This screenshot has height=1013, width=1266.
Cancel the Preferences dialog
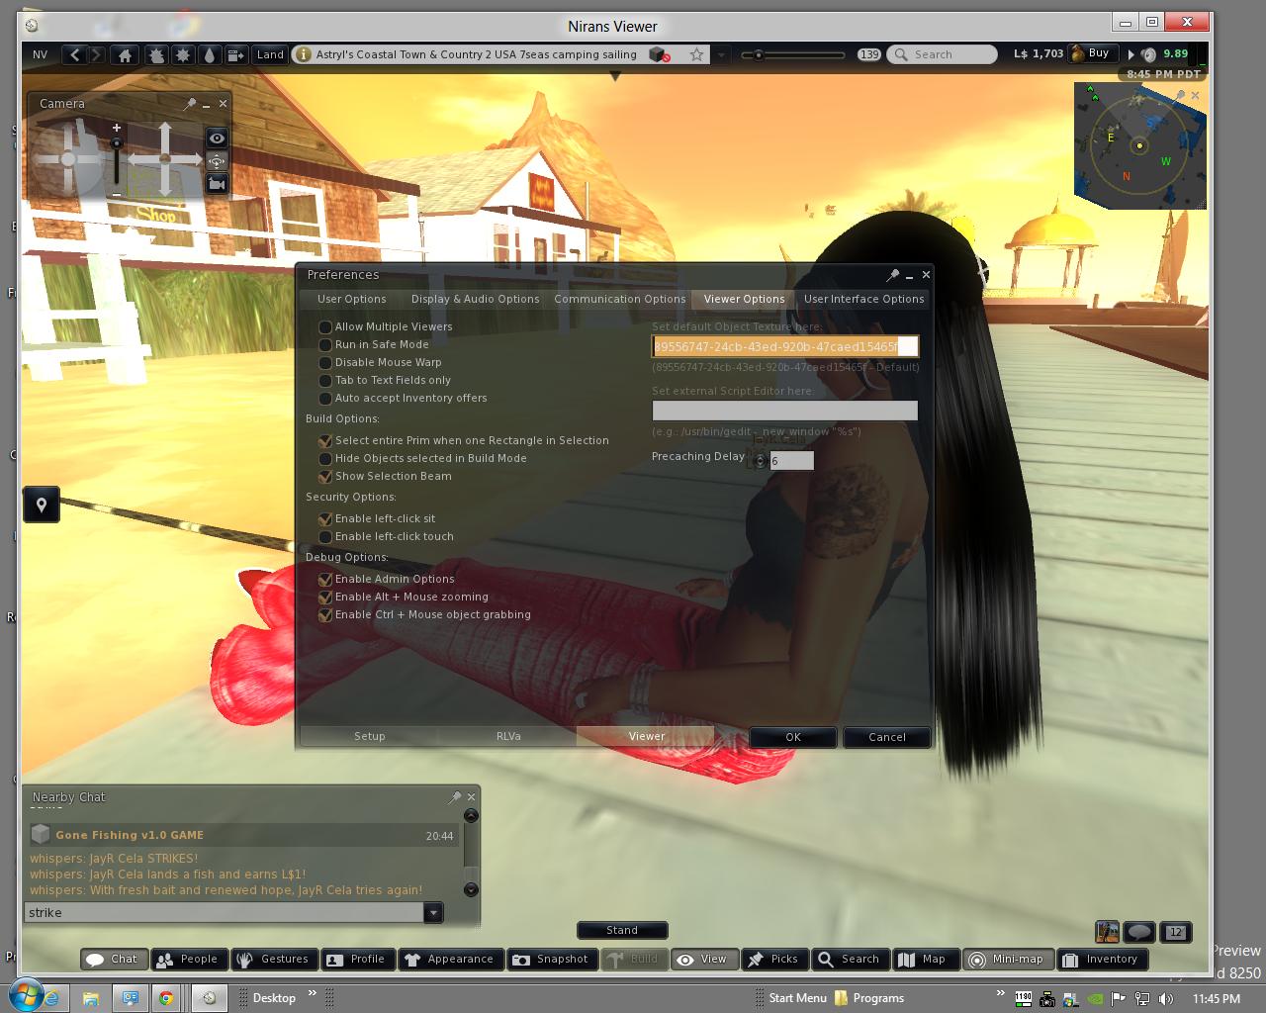(886, 737)
